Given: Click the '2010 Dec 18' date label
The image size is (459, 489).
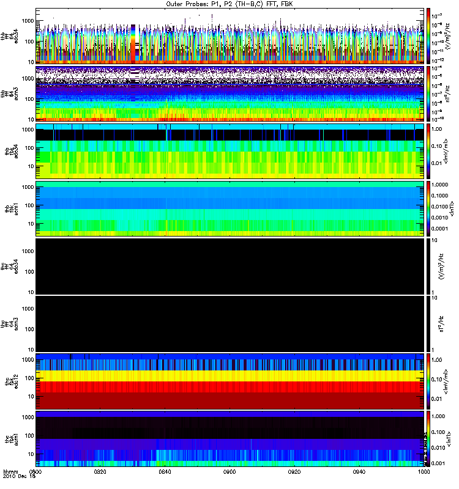Looking at the screenshot, I should pyautogui.click(x=20, y=476).
